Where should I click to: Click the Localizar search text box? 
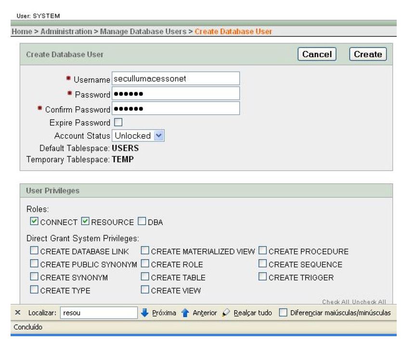click(98, 313)
